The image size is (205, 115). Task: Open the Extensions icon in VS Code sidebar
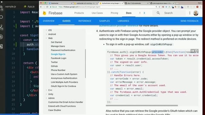click(1, 46)
